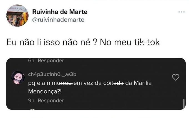Click the "Ruivinha de Marte" display name
Viewport: 189px width, 118px height.
60,12
